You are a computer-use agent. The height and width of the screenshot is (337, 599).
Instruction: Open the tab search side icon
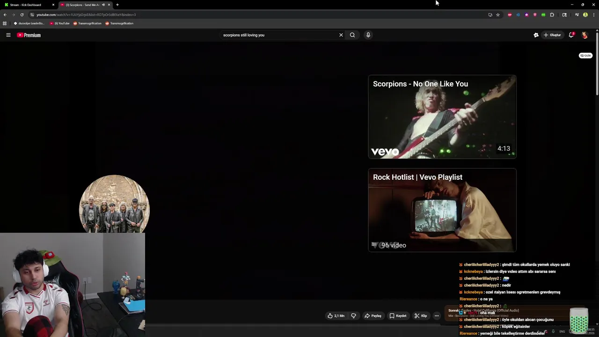[x=564, y=15]
